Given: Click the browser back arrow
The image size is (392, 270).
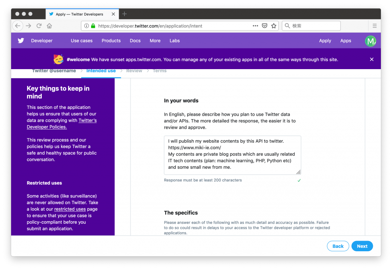Looking at the screenshot, I should 18,26.
